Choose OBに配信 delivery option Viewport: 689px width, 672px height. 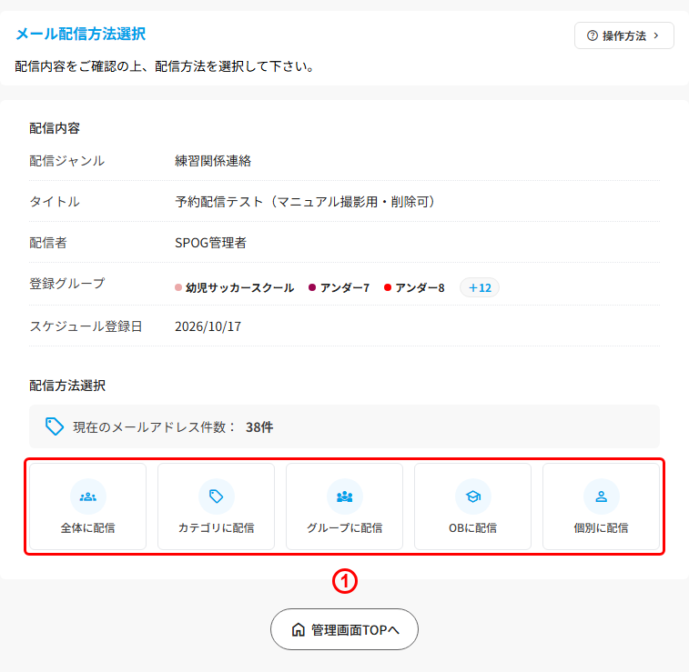[472, 507]
